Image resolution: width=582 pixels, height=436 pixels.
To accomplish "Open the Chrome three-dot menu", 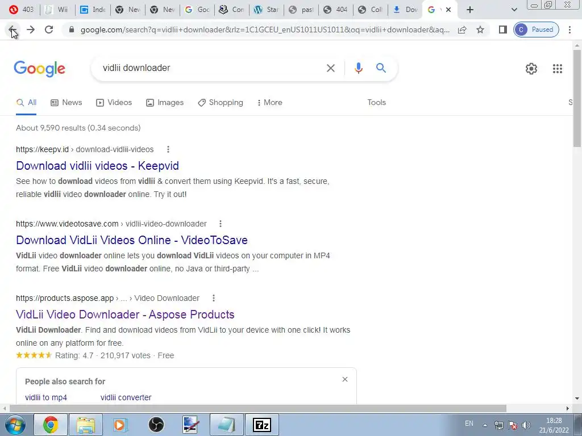I will [x=569, y=30].
